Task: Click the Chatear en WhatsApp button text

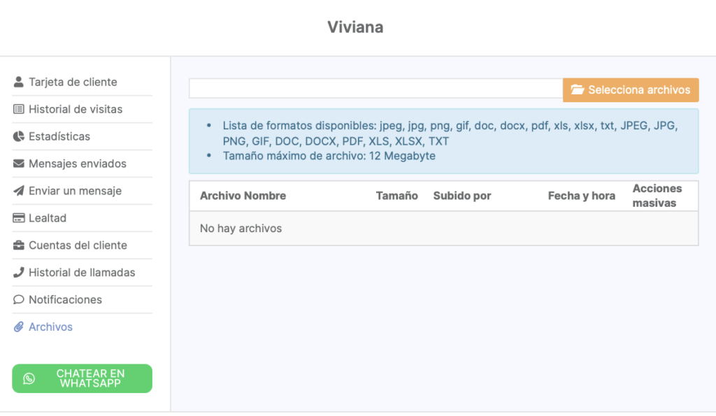Action: click(x=90, y=378)
